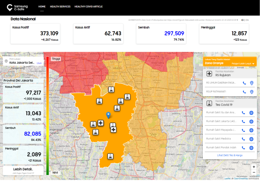Image resolution: width=260 pixels, height=185 pixels.
Task: Collapse the RS Rujukan facility section
Action: point(230,74)
